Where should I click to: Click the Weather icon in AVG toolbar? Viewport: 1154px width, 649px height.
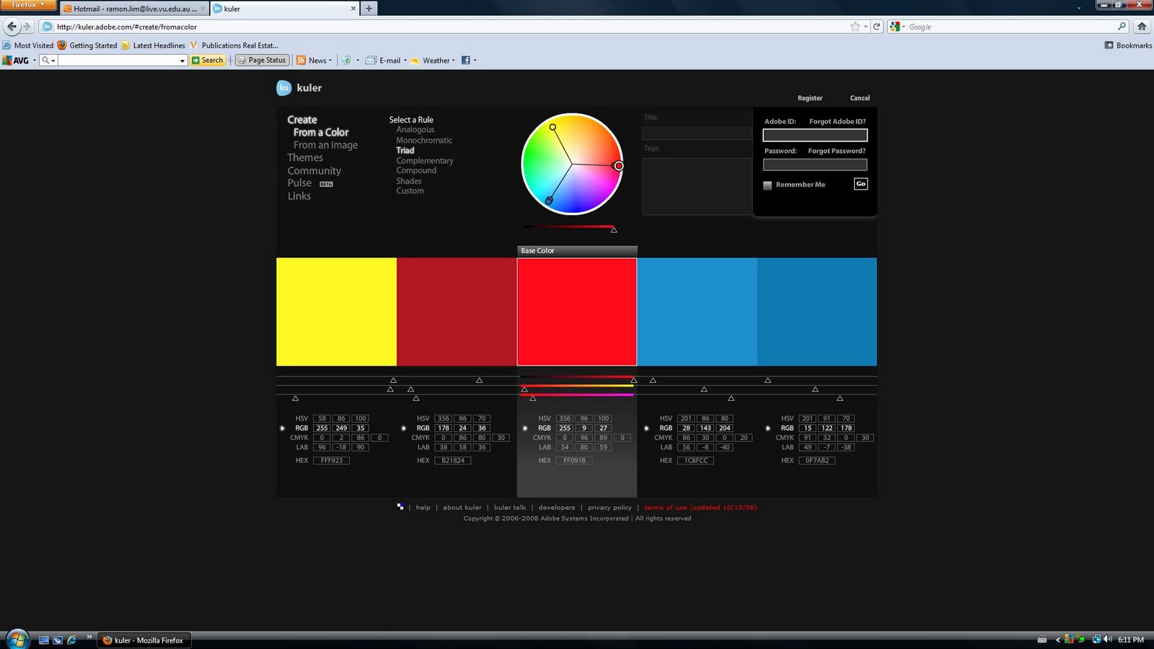pyautogui.click(x=415, y=61)
